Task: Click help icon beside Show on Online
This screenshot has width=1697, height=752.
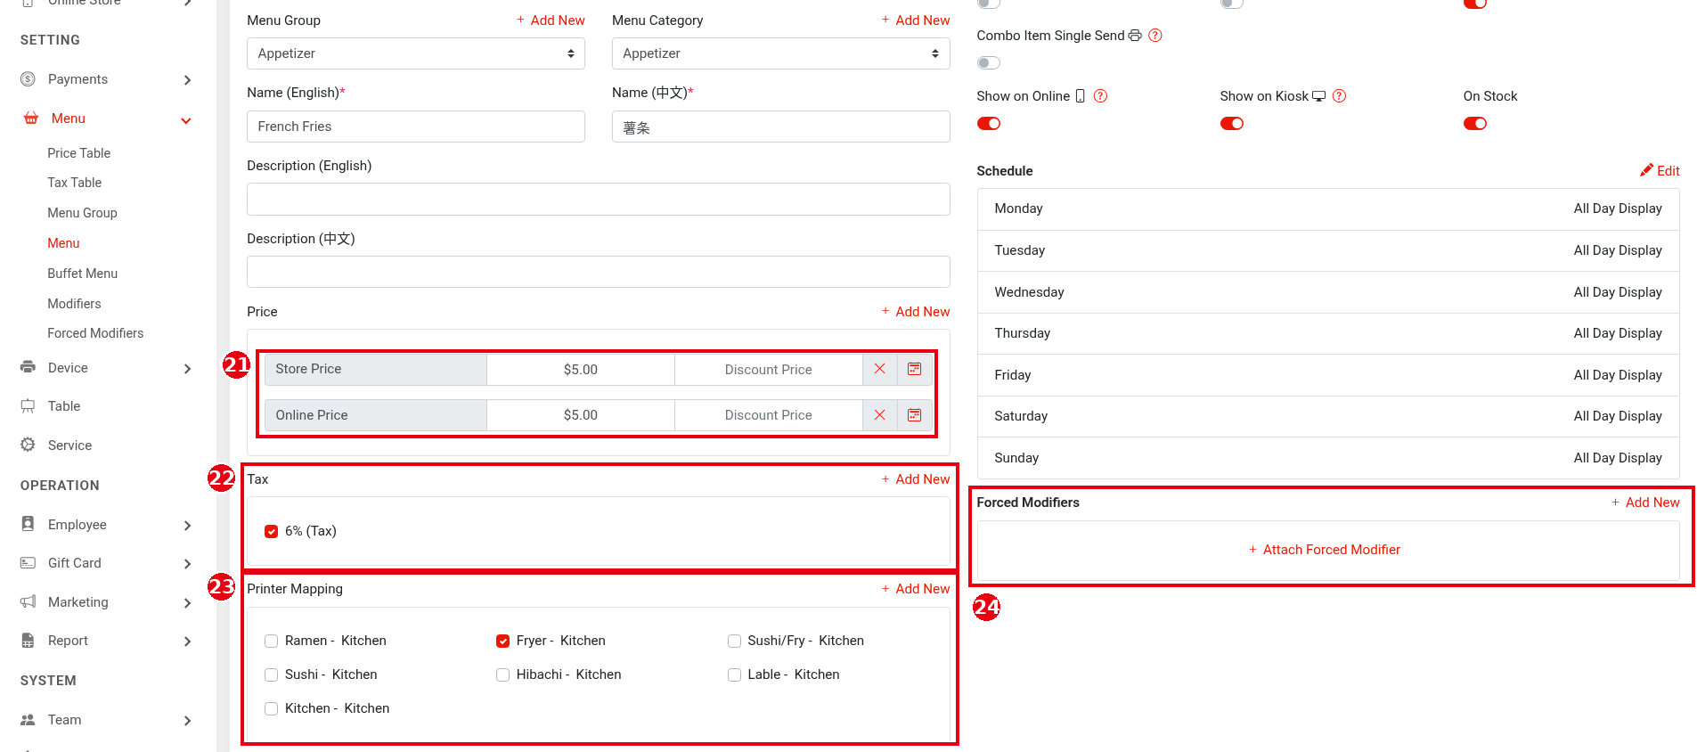Action: [x=1101, y=96]
